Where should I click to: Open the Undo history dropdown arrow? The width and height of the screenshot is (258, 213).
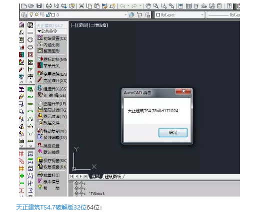tap(128, 6)
